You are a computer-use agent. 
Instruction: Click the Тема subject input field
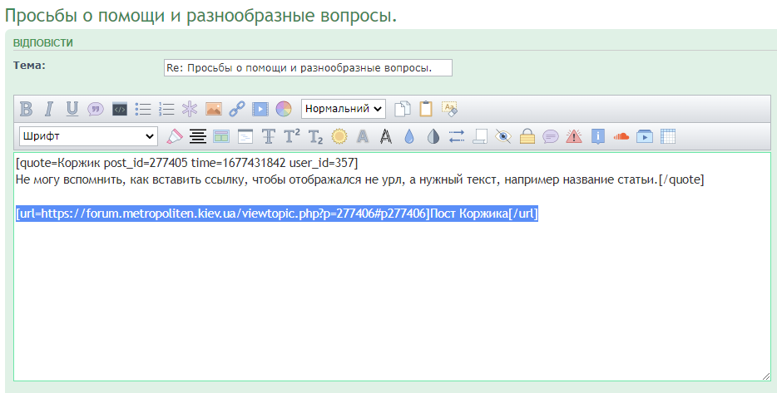(x=308, y=67)
